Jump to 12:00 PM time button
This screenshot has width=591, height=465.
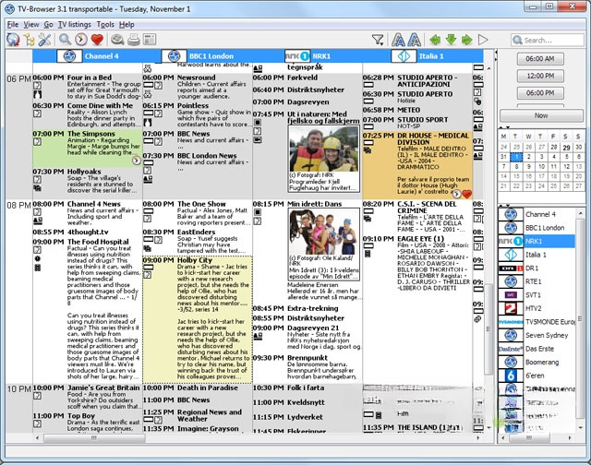[540, 76]
